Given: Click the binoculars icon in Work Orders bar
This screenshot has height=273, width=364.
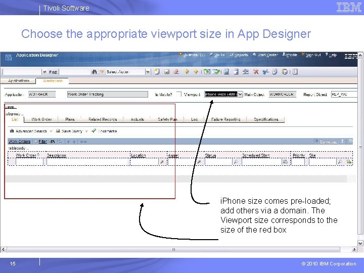Looking at the screenshot, I should pyautogui.click(x=53, y=142).
